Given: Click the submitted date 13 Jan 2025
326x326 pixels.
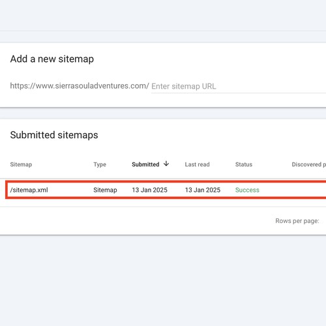Looking at the screenshot, I should (x=149, y=190).
